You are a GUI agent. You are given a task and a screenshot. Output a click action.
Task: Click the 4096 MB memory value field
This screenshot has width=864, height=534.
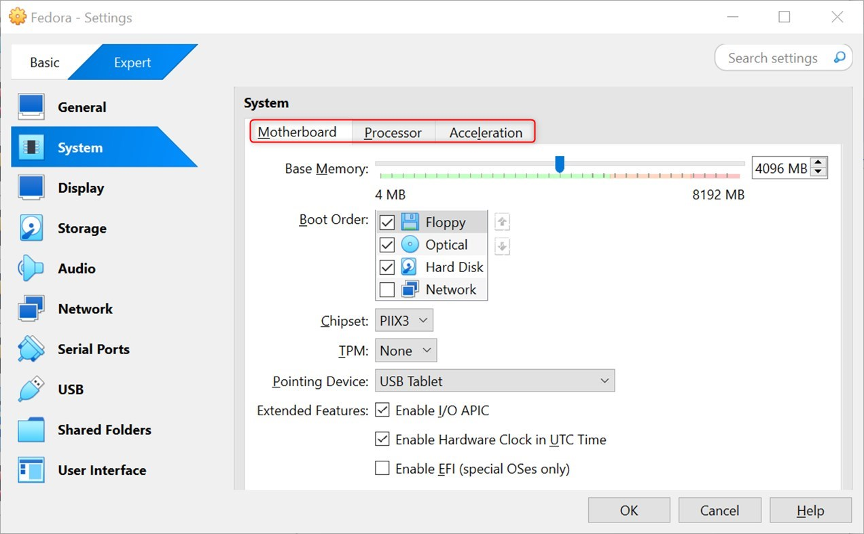782,168
